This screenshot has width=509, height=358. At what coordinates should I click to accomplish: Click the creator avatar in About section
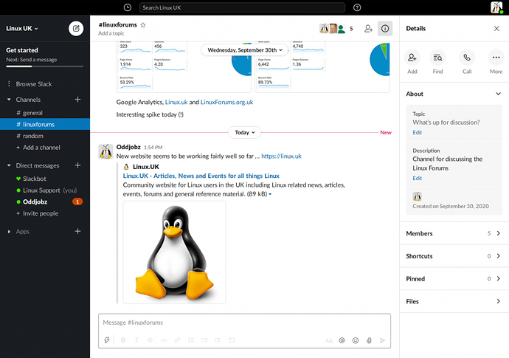417,196
